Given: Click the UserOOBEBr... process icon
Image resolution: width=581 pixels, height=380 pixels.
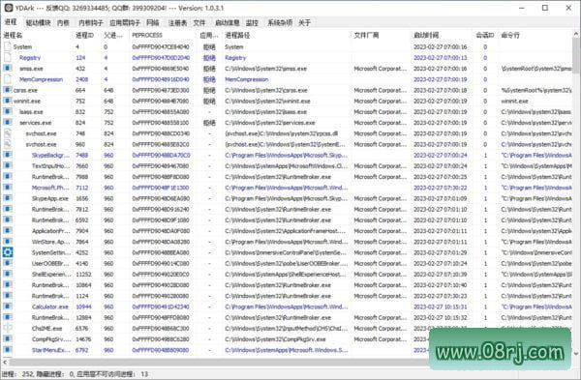Looking at the screenshot, I should coord(8,263).
